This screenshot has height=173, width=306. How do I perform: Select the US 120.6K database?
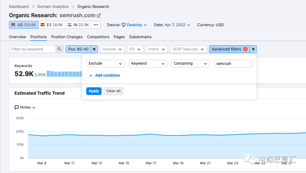[x=24, y=25]
